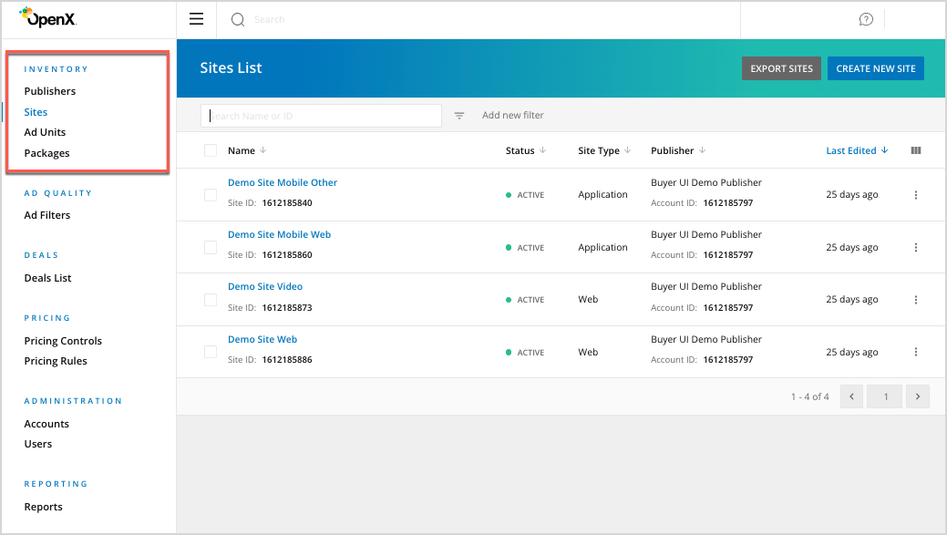The width and height of the screenshot is (947, 535).
Task: Click the global search magnifier icon
Action: coord(238,20)
